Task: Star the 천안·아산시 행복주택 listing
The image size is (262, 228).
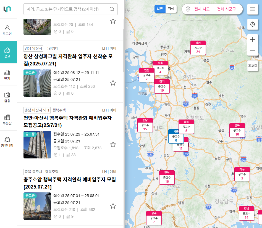Action: click(x=113, y=144)
